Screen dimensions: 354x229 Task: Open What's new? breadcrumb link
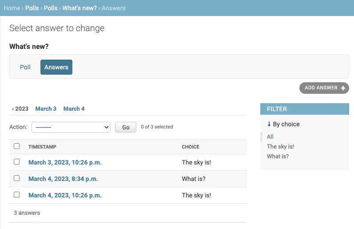coord(80,8)
